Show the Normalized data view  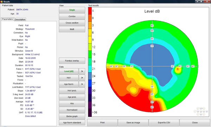click(72, 110)
